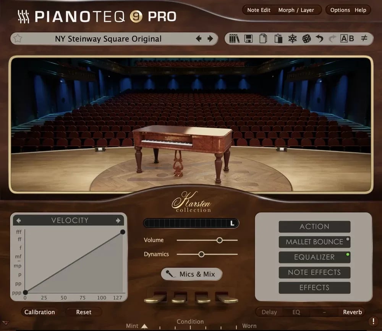The width and height of the screenshot is (382, 331).
Task: Copy preset settings with copy icon
Action: coord(263,39)
